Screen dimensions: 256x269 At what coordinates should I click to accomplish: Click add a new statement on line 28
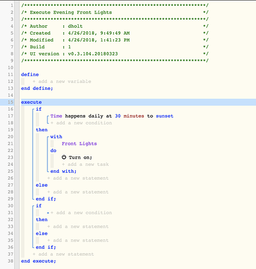click(x=78, y=192)
